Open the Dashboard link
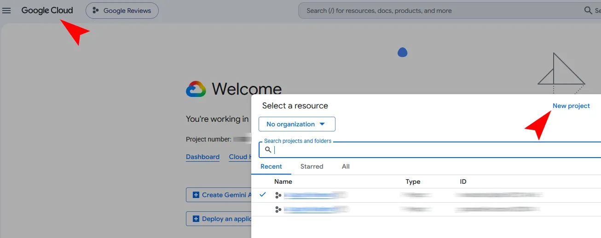 (x=202, y=157)
